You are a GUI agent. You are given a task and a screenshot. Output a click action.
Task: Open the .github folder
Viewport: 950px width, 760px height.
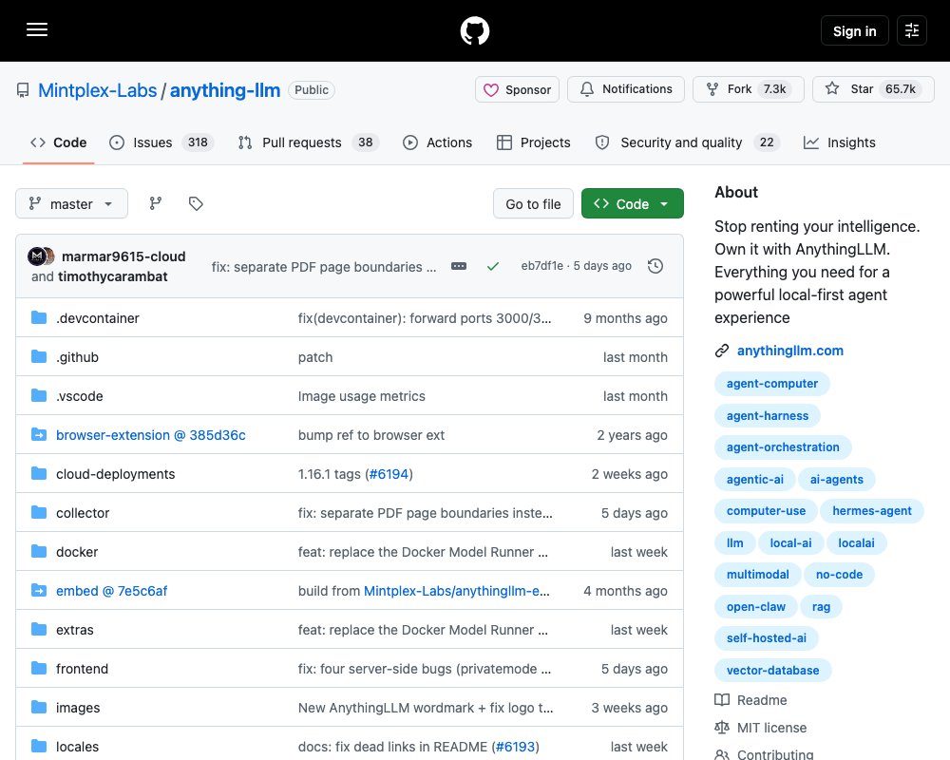77,357
